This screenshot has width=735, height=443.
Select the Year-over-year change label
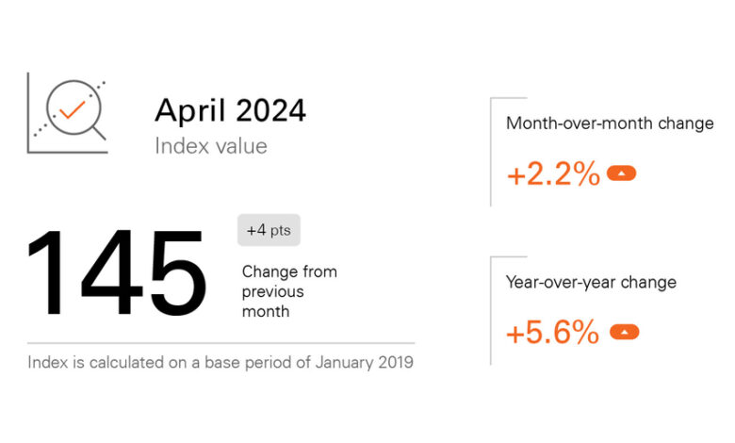click(591, 282)
